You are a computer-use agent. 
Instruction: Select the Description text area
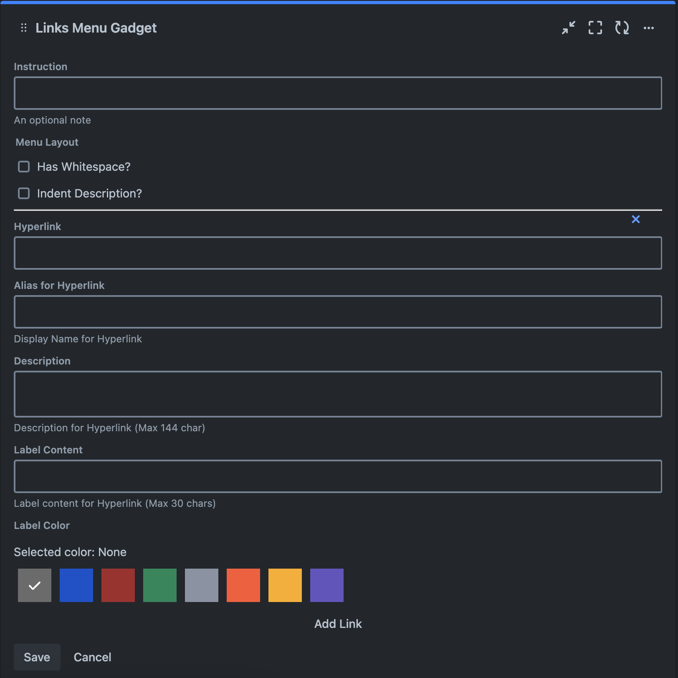pos(337,394)
